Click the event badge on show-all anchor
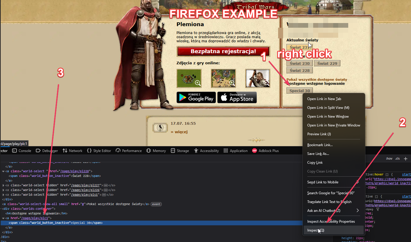This screenshot has height=242, width=411. pos(156,204)
